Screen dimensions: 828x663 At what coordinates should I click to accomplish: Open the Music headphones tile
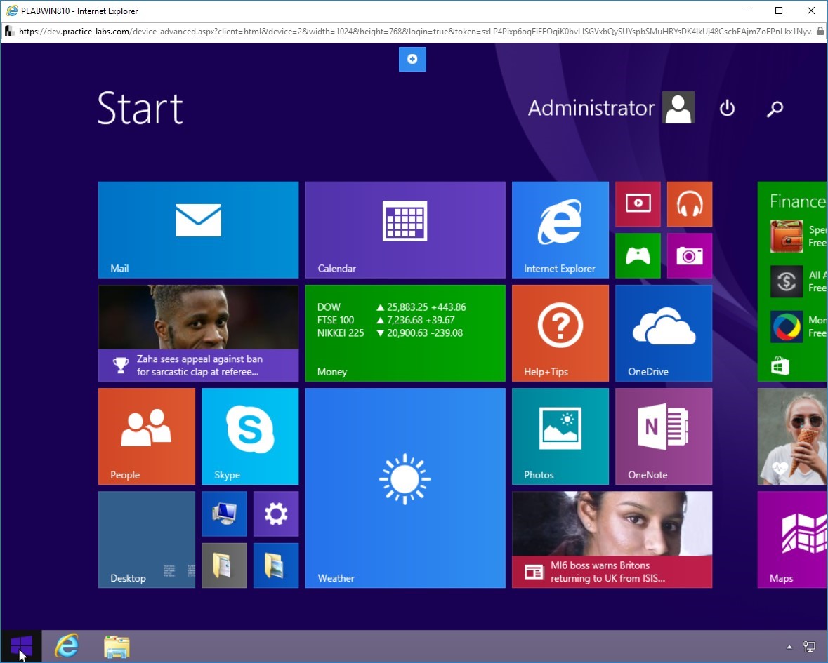[690, 203]
